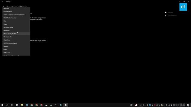Open the Give feedback link

(172, 16)
